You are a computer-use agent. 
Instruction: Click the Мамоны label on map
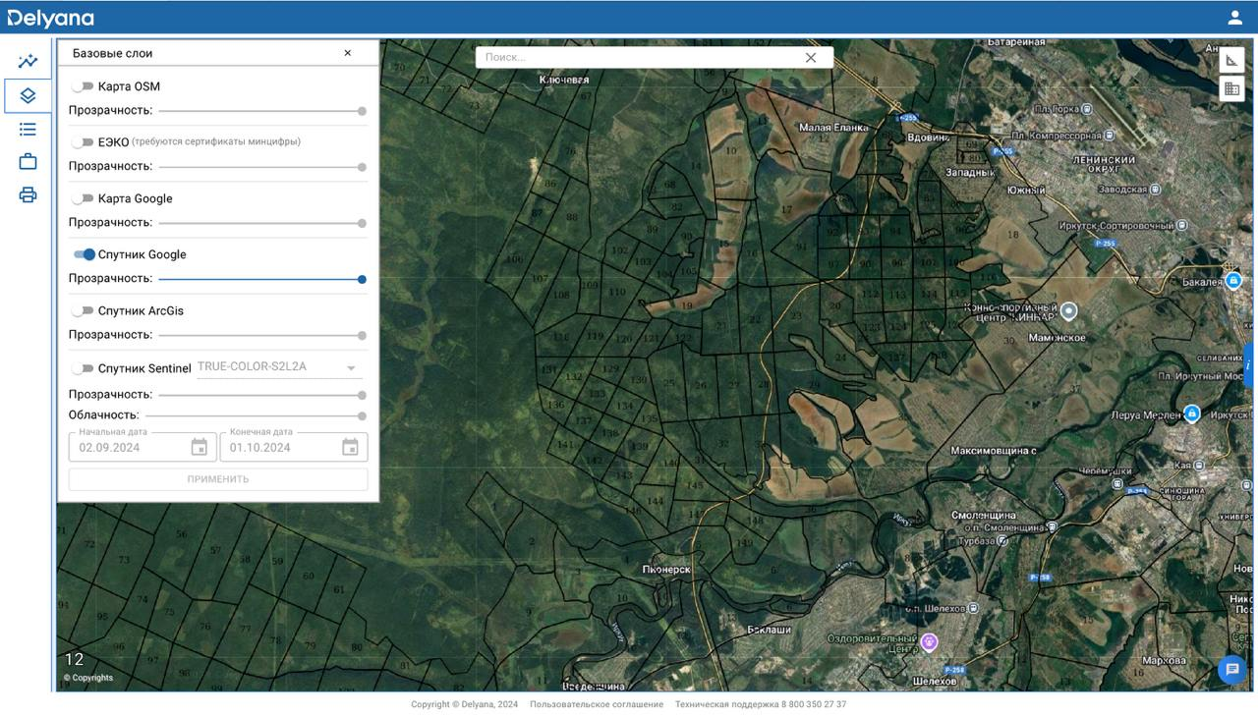(x=1058, y=338)
